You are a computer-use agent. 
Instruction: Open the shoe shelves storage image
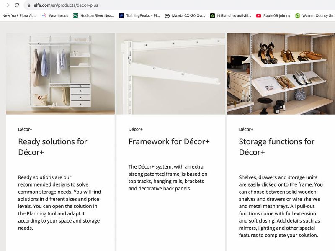pyautogui.click(x=281, y=74)
